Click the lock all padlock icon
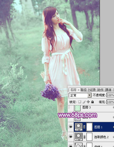 tap(92, 102)
